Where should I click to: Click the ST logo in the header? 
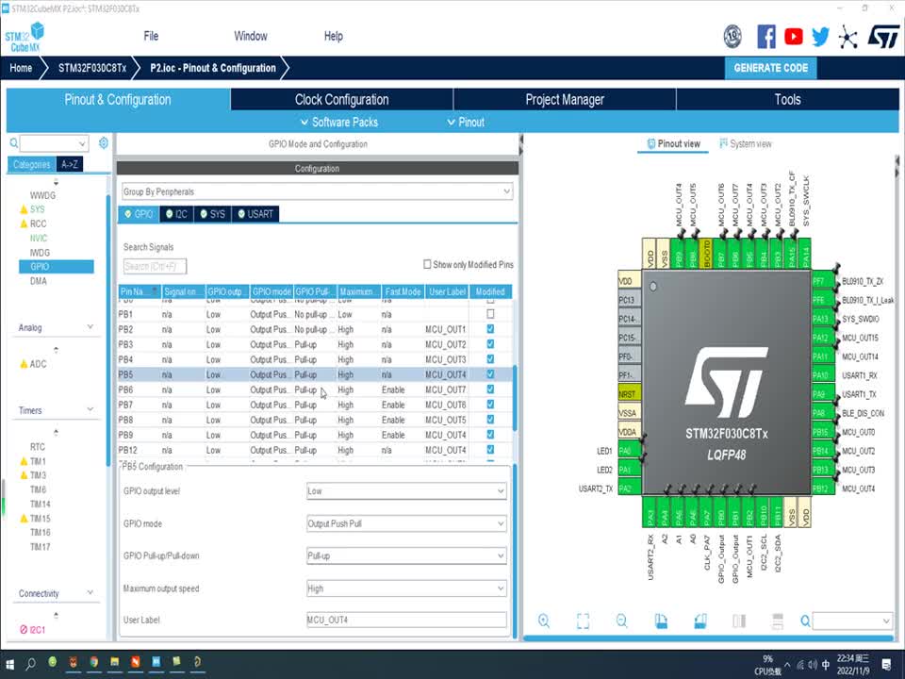click(x=883, y=37)
